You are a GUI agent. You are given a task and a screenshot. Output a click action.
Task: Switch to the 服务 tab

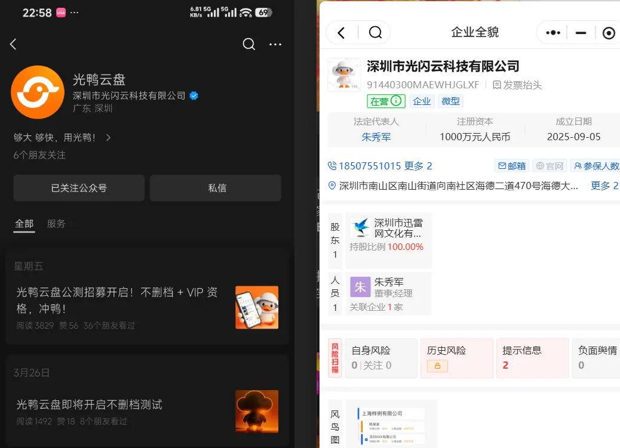point(56,224)
